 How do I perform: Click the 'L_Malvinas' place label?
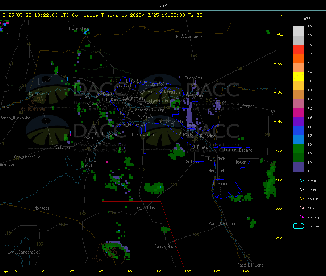143,135
